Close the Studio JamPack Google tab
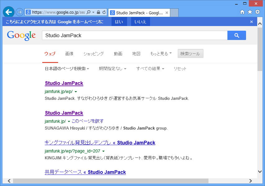Viewport: 265px width, 186px height. (x=167, y=13)
